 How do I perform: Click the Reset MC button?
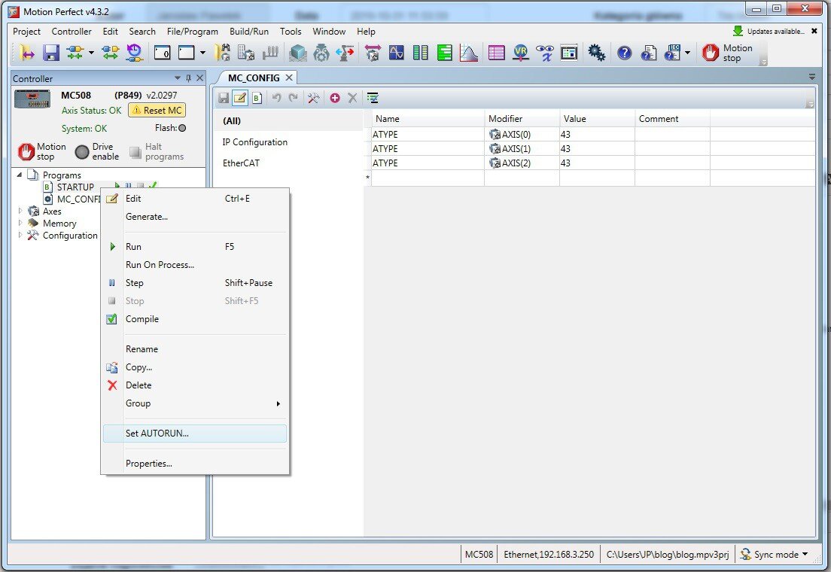tap(157, 111)
